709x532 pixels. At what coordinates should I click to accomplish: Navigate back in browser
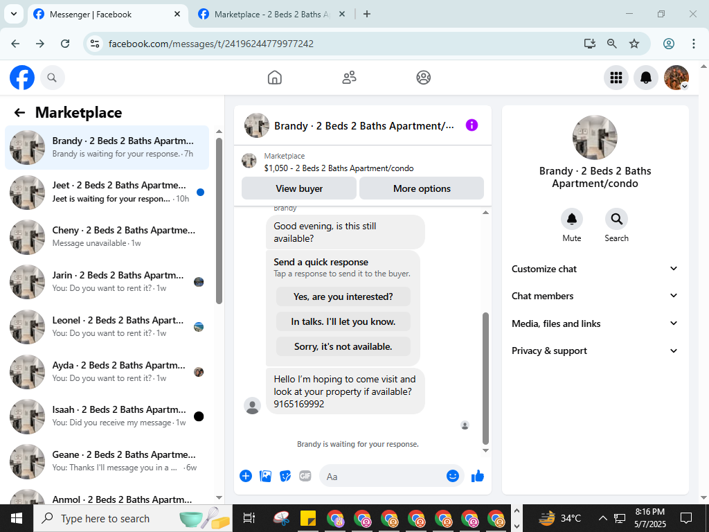[15, 44]
